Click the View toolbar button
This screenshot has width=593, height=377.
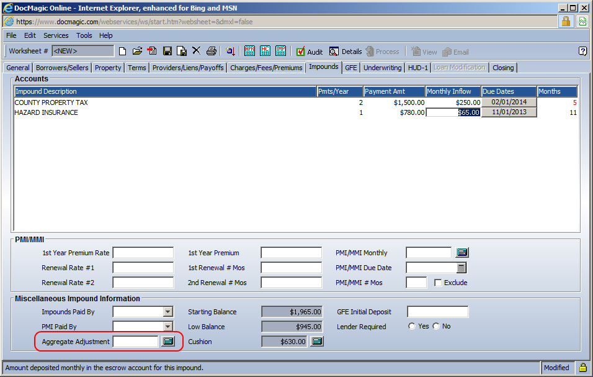(x=424, y=52)
